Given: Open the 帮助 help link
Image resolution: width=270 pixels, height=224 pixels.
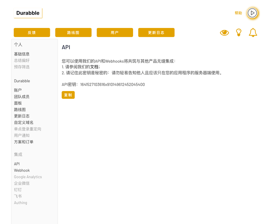Looking at the screenshot, I should click(x=238, y=13).
